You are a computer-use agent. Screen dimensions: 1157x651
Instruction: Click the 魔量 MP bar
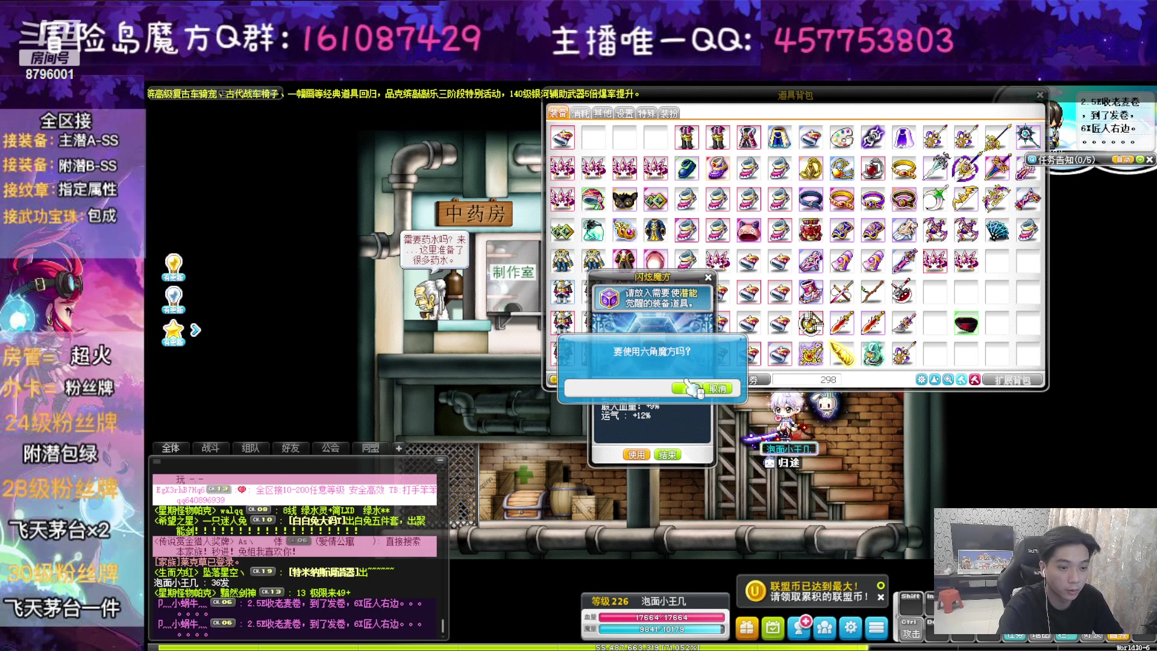click(x=662, y=629)
